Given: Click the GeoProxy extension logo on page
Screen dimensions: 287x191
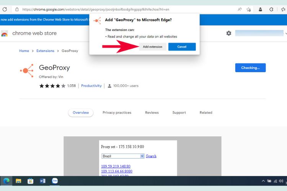Looking at the screenshot, I should (x=27, y=71).
